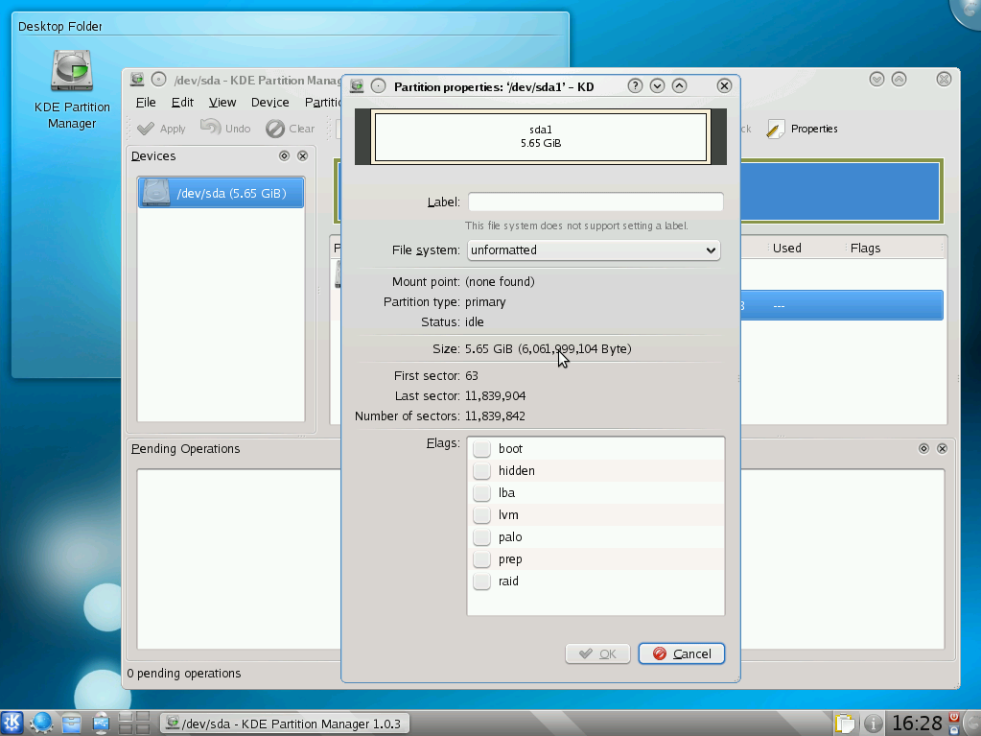The height and width of the screenshot is (736, 981).
Task: Cancel the partition properties dialog
Action: click(681, 653)
